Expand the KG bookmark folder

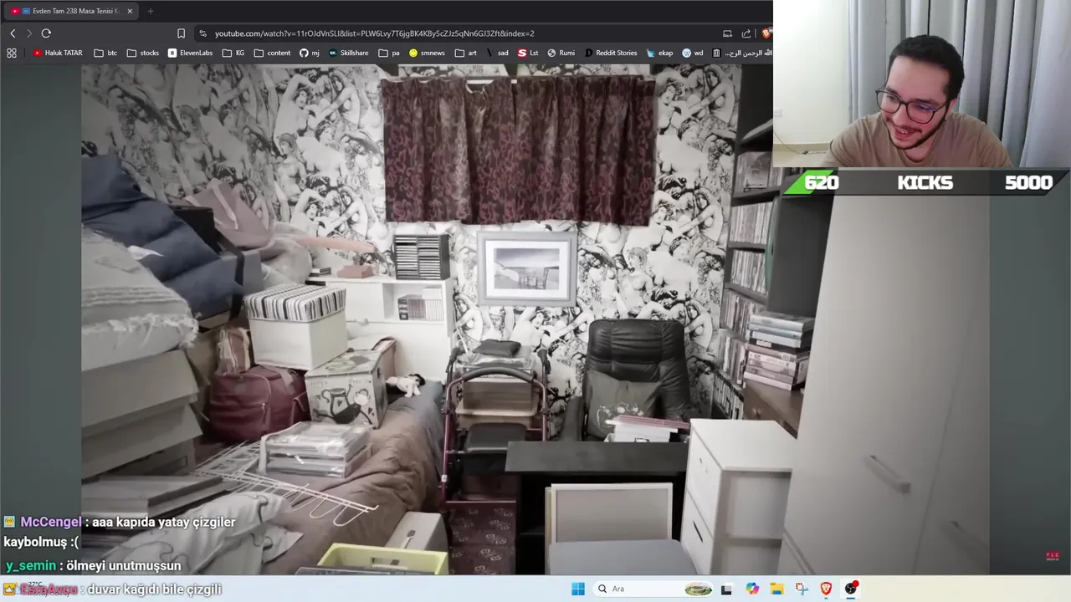[x=233, y=53]
